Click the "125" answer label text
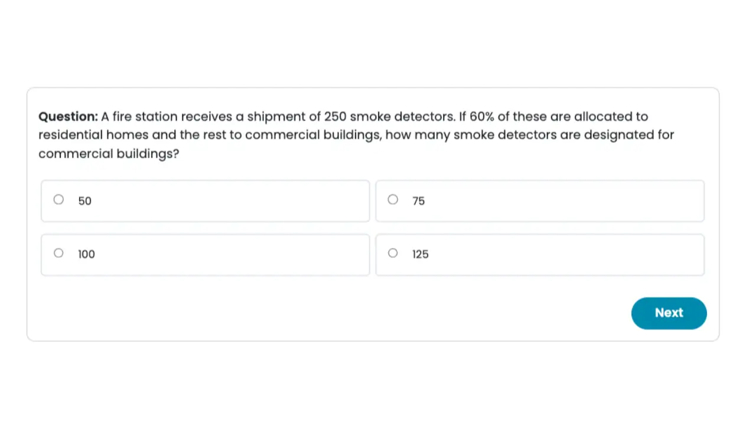The width and height of the screenshot is (756, 425). [x=421, y=254]
